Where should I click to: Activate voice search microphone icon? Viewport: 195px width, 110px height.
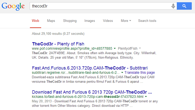(x=173, y=6)
